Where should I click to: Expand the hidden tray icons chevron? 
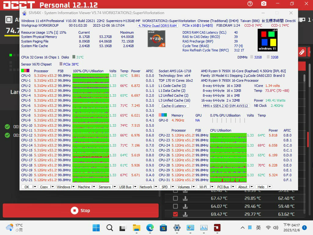point(242,228)
